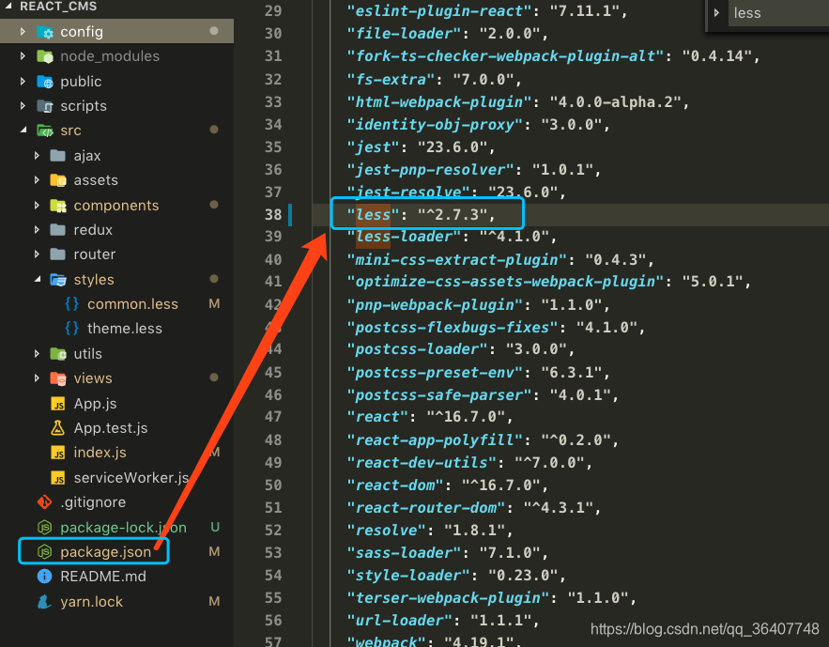Click the router folder icon
The image size is (829, 647).
click(57, 254)
